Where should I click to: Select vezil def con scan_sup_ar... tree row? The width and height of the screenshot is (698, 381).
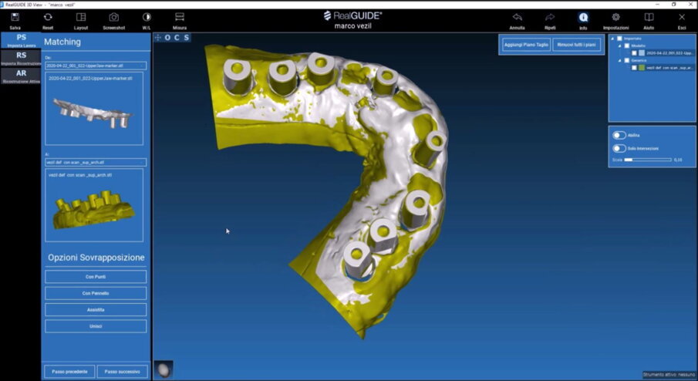point(669,68)
